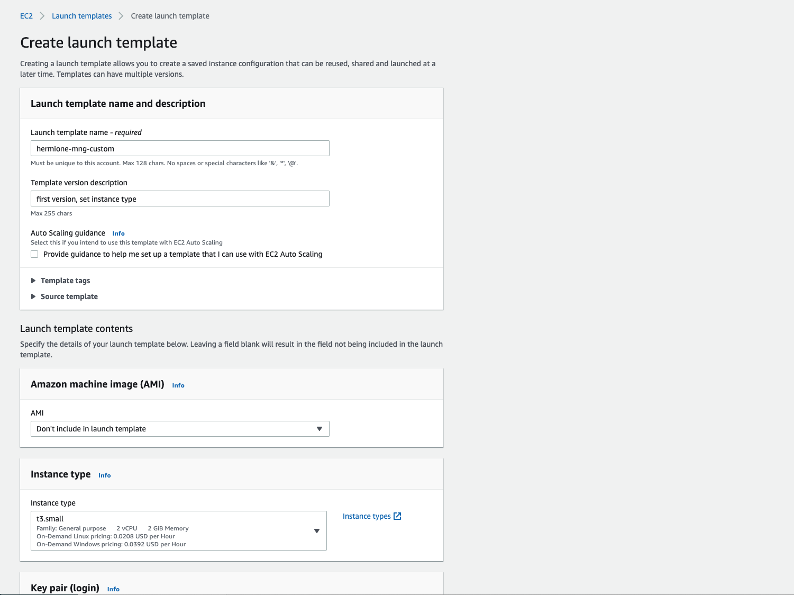Expand the Source template section

click(69, 296)
